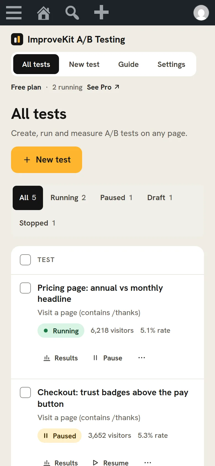This screenshot has height=466, width=215.
Task: Filter by Stopped 1 tests
Action: click(37, 223)
